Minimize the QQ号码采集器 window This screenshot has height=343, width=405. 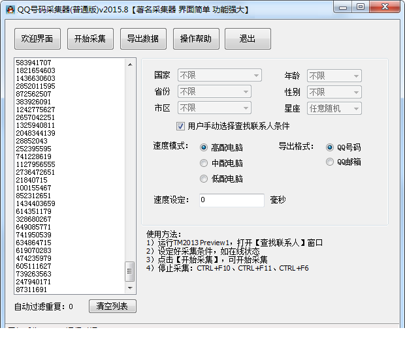click(x=343, y=7)
